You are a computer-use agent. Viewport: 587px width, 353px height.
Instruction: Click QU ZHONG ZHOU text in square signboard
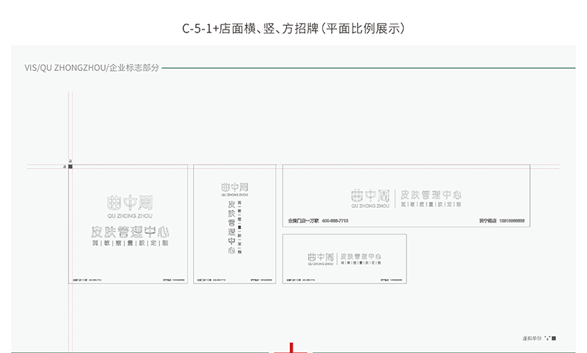tap(130, 215)
